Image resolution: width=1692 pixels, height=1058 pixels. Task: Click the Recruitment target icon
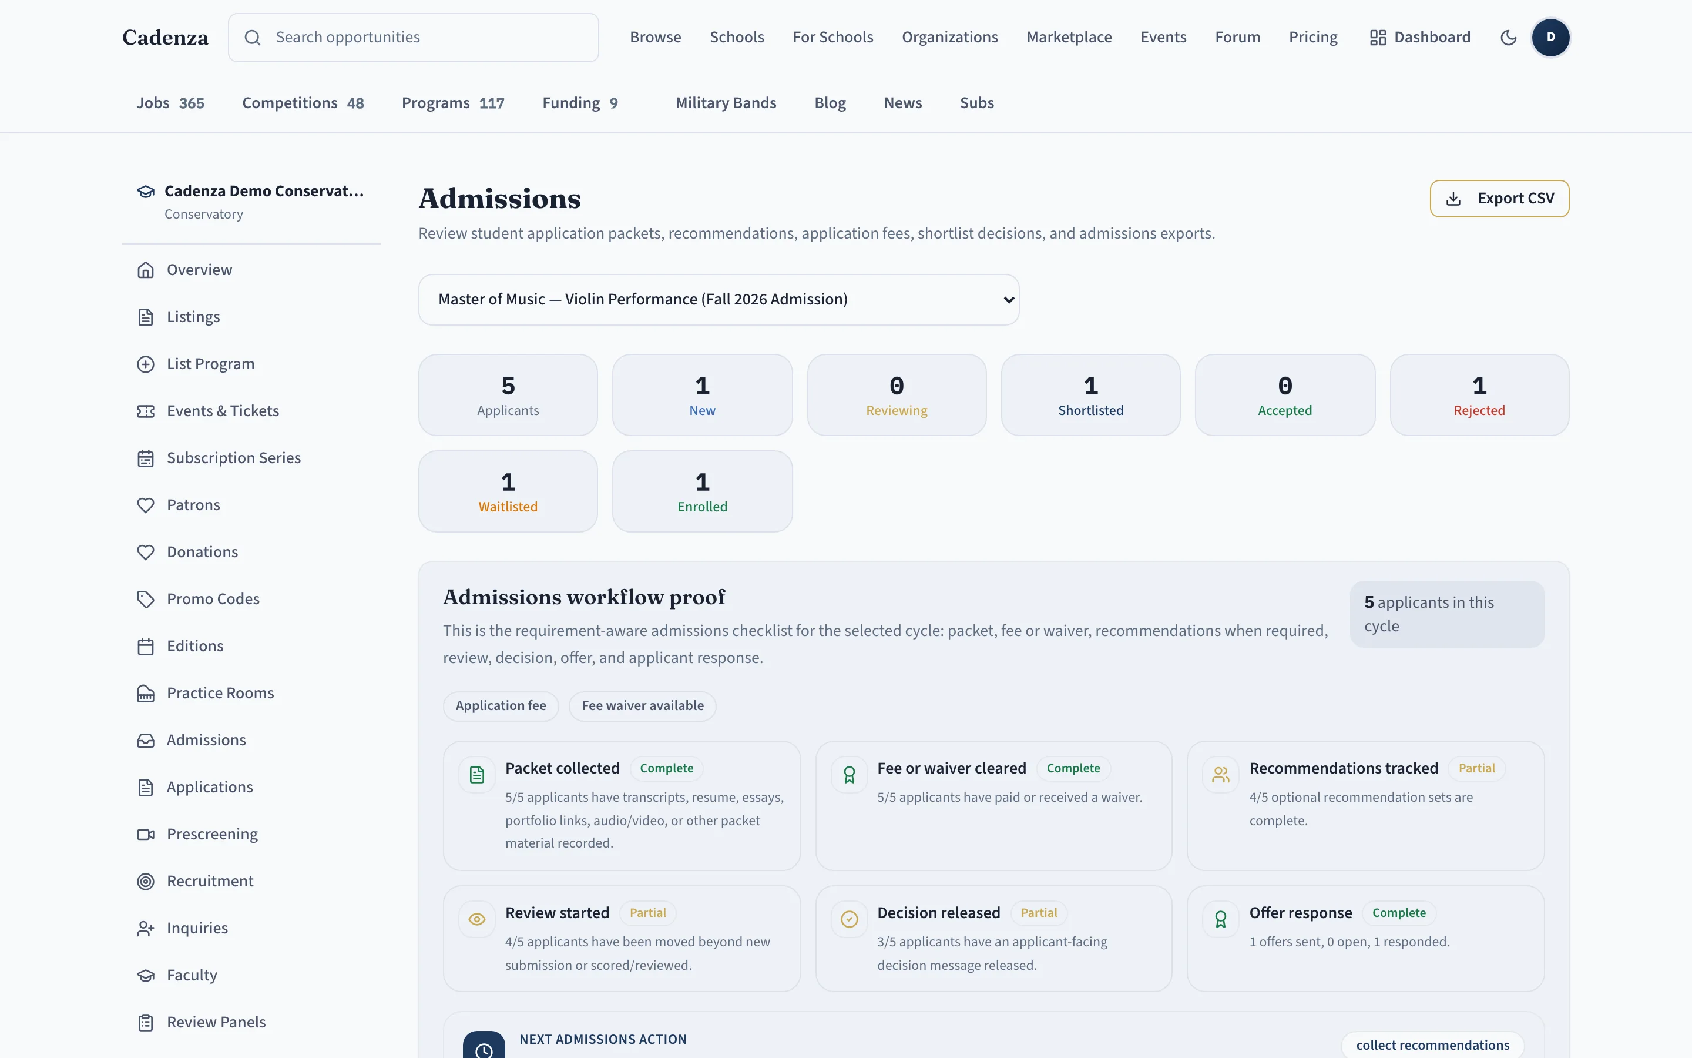[146, 881]
